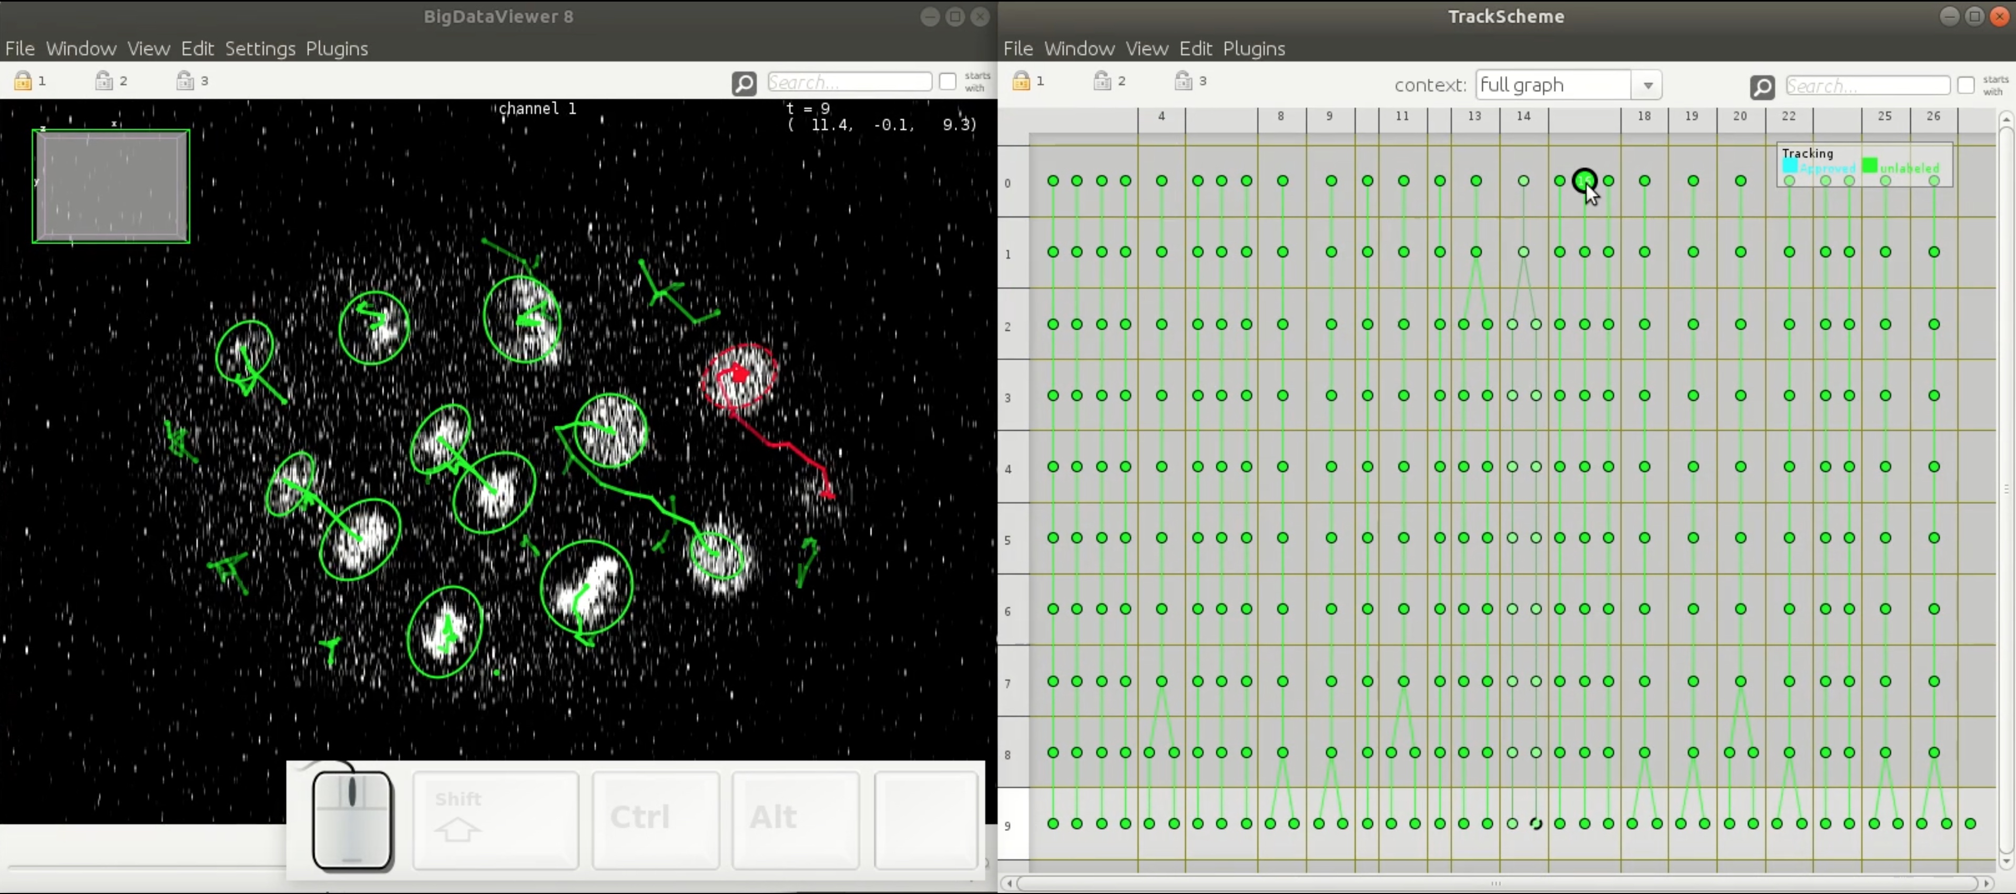Click TrackScheme horizontal scrollbar thumb
This screenshot has height=894, width=2016.
1495,884
